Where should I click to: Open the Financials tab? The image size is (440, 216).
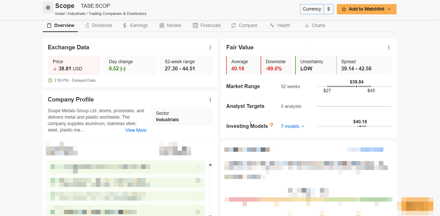click(x=207, y=25)
